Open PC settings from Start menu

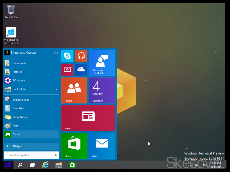[x=19, y=81]
